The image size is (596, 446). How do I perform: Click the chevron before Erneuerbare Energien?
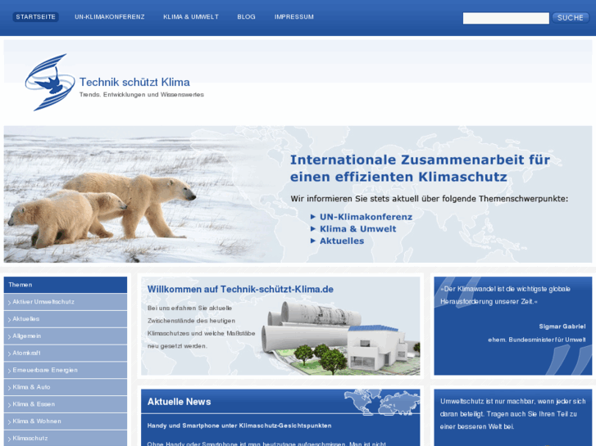point(9,371)
